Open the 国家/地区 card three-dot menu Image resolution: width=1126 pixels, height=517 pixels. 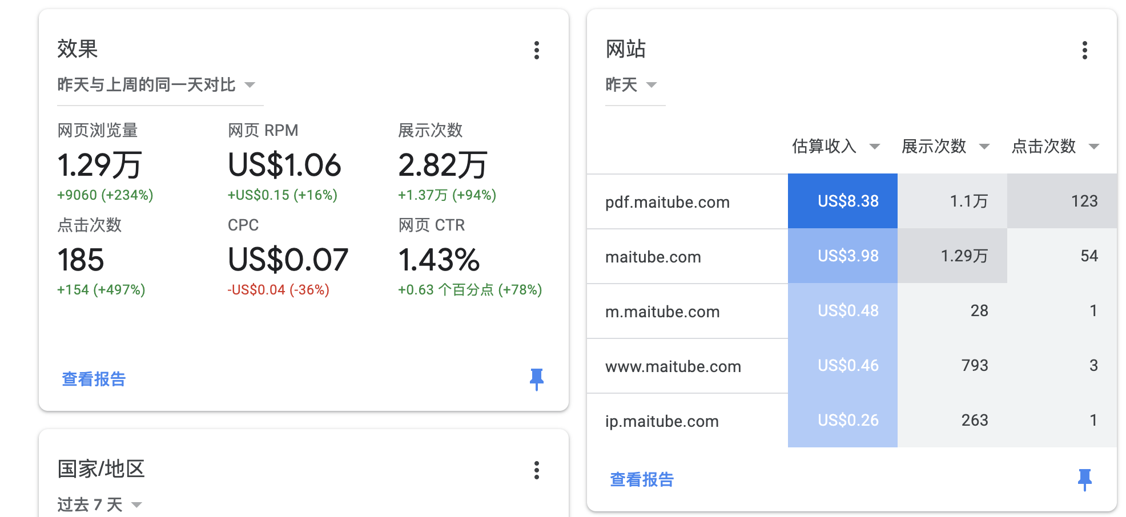point(536,470)
